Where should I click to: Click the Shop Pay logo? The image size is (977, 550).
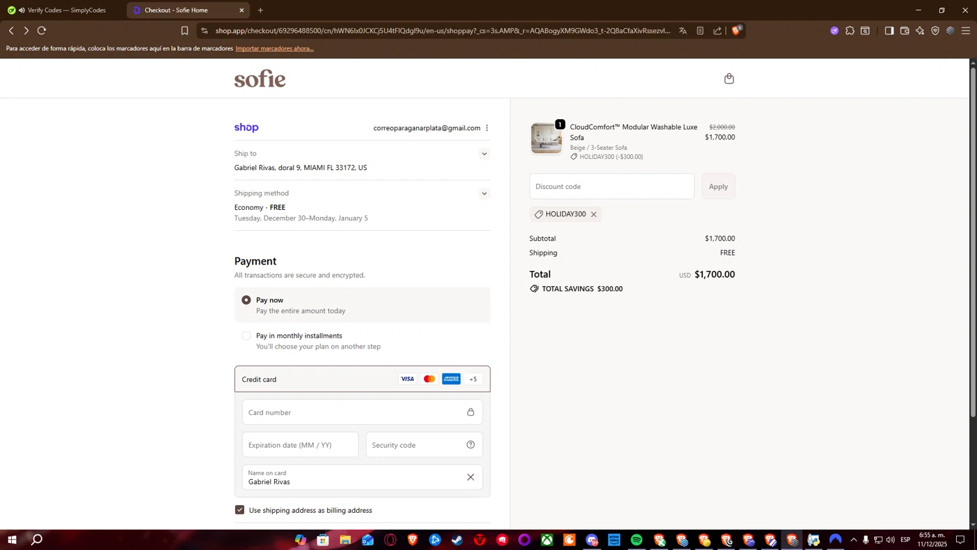[x=246, y=128]
